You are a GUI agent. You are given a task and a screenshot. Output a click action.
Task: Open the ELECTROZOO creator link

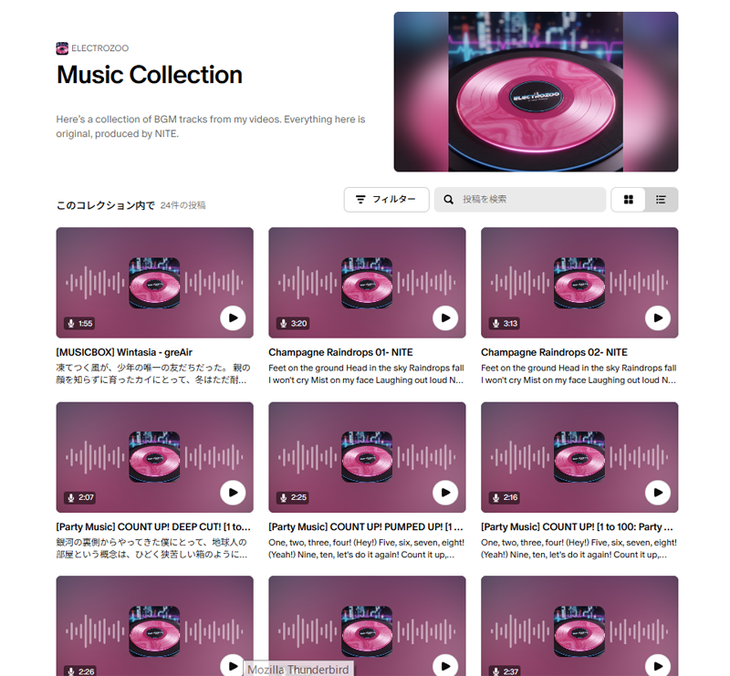99,48
